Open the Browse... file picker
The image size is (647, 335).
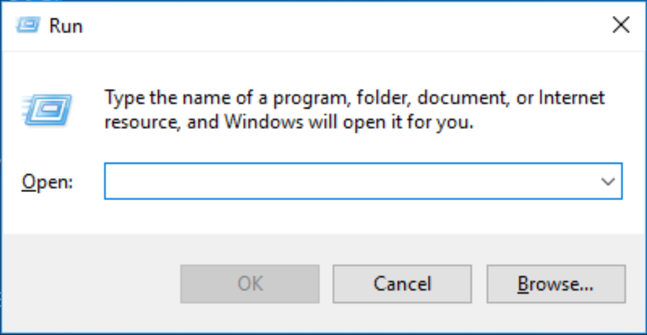click(x=555, y=284)
